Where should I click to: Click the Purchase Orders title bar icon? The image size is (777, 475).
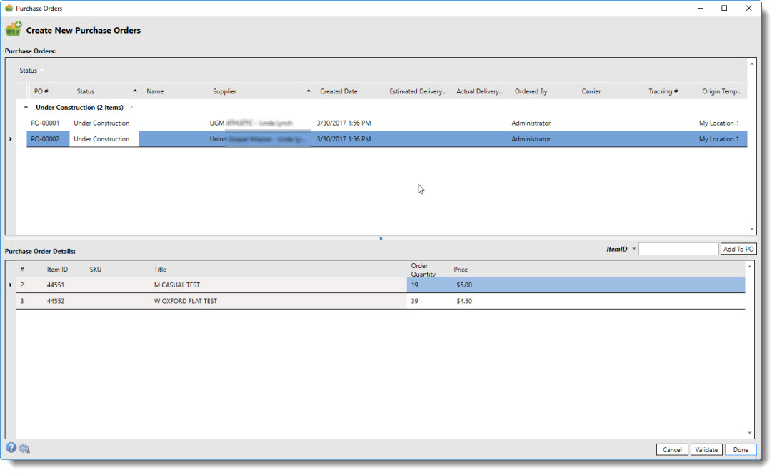8,7
